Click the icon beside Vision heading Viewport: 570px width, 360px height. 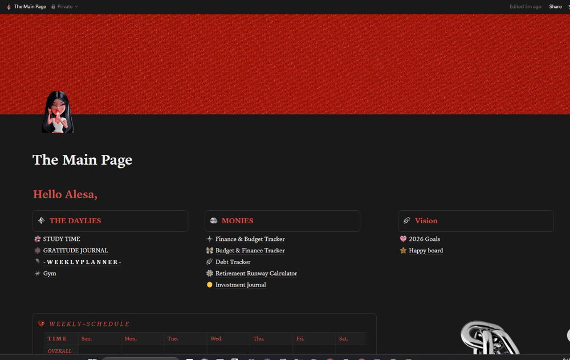point(407,220)
